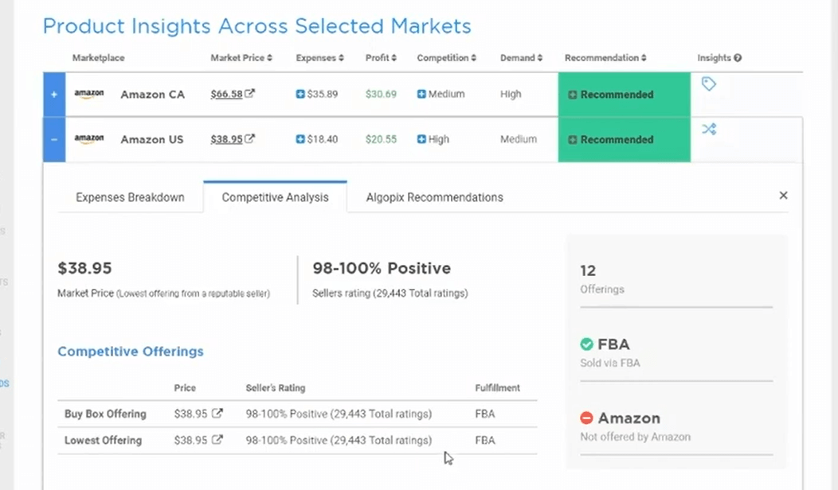
Task: Click the shuffle insight icon on Amazon US row
Action: (x=709, y=129)
